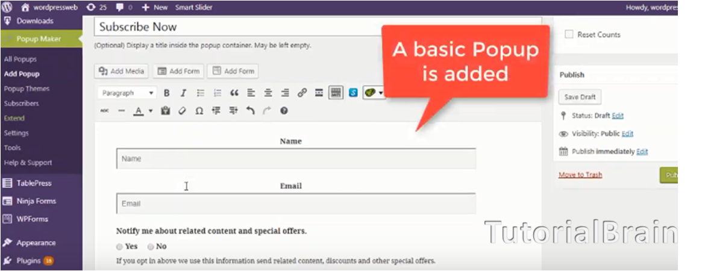Screen dimensions: 702x271
Task: Expand text color picker arrow
Action: point(151,110)
